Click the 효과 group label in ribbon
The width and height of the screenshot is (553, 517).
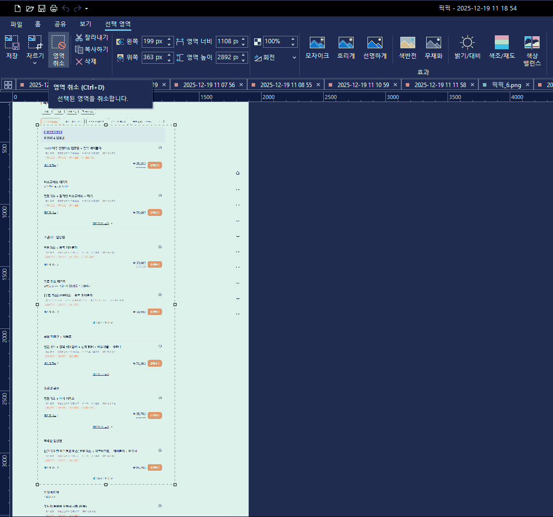pyautogui.click(x=423, y=72)
